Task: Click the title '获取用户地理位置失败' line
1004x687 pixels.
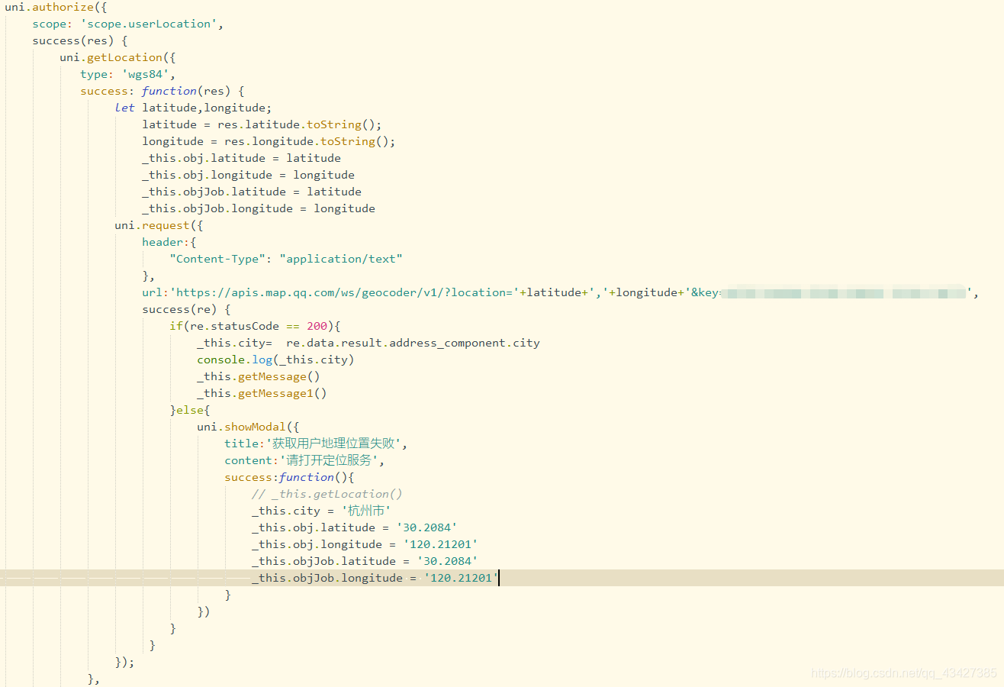Action: click(317, 443)
